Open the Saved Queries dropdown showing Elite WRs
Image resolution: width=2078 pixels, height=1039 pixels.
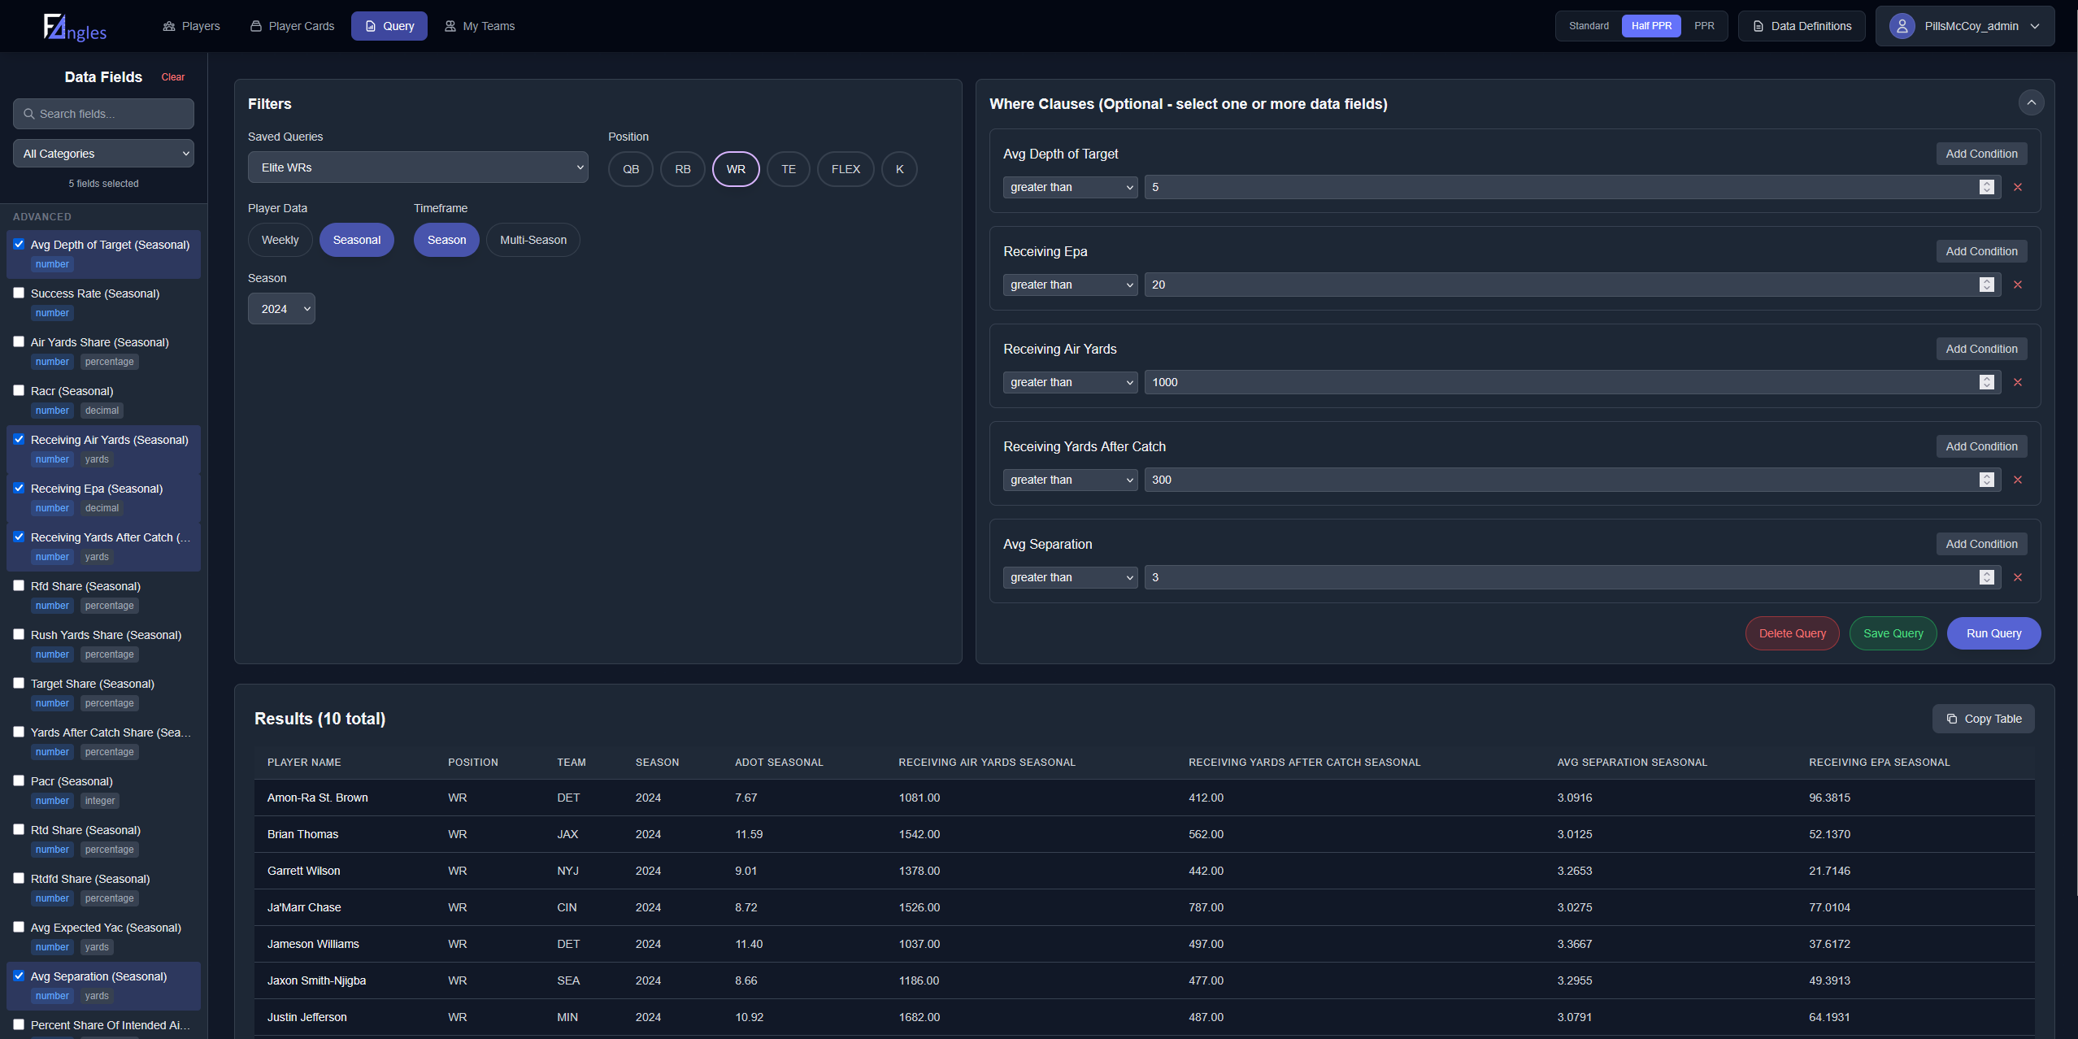[418, 167]
